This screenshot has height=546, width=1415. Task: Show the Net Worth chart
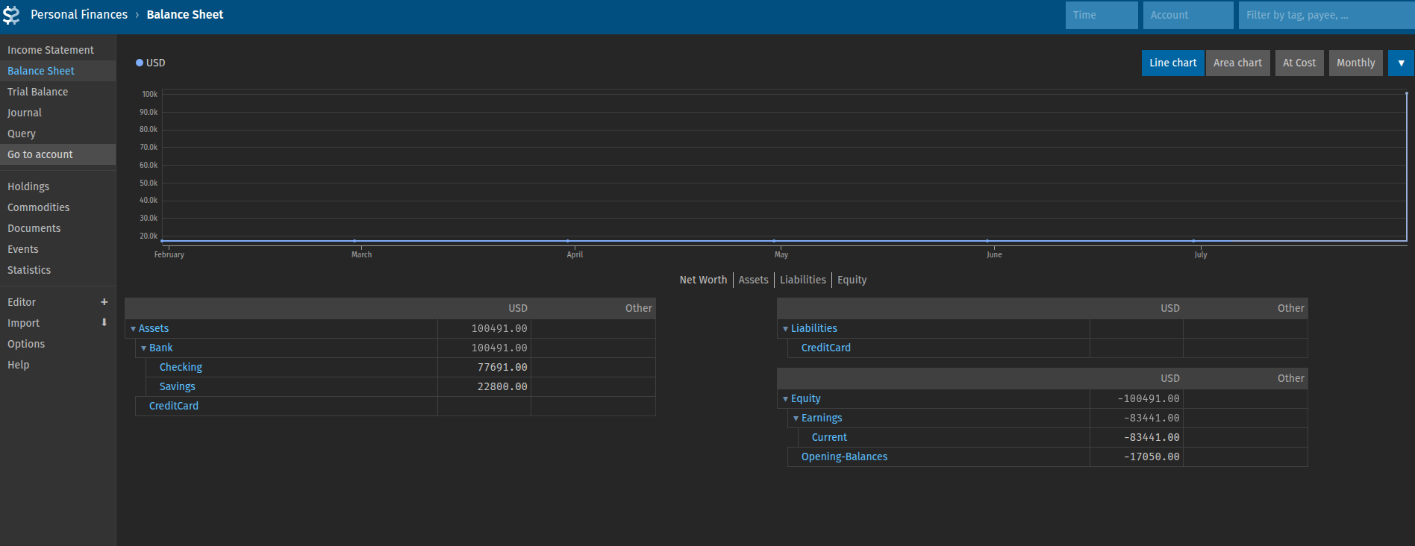(703, 280)
